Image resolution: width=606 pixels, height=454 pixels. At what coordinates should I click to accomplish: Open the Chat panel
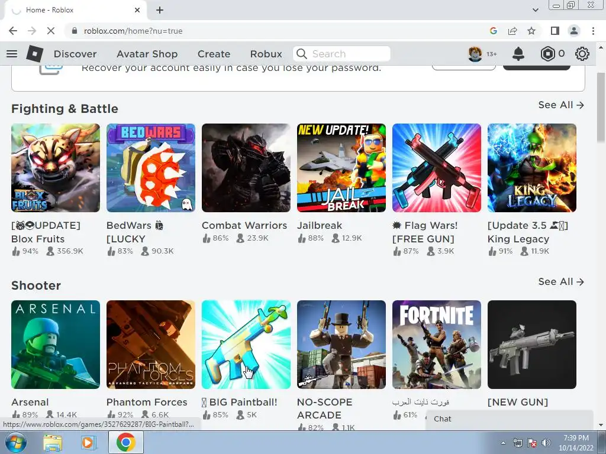point(510,419)
